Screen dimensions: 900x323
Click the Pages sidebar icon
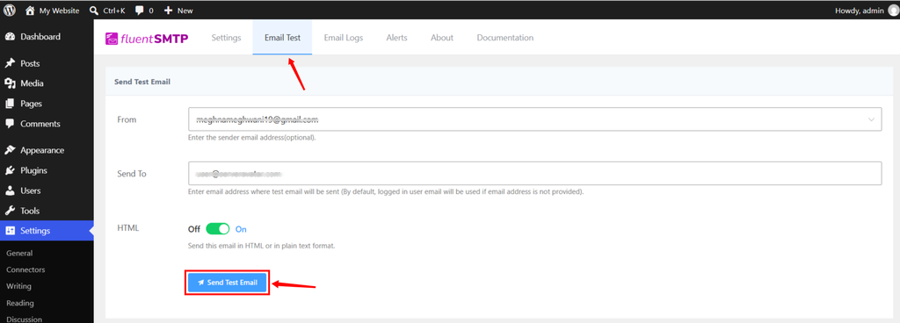(x=10, y=104)
